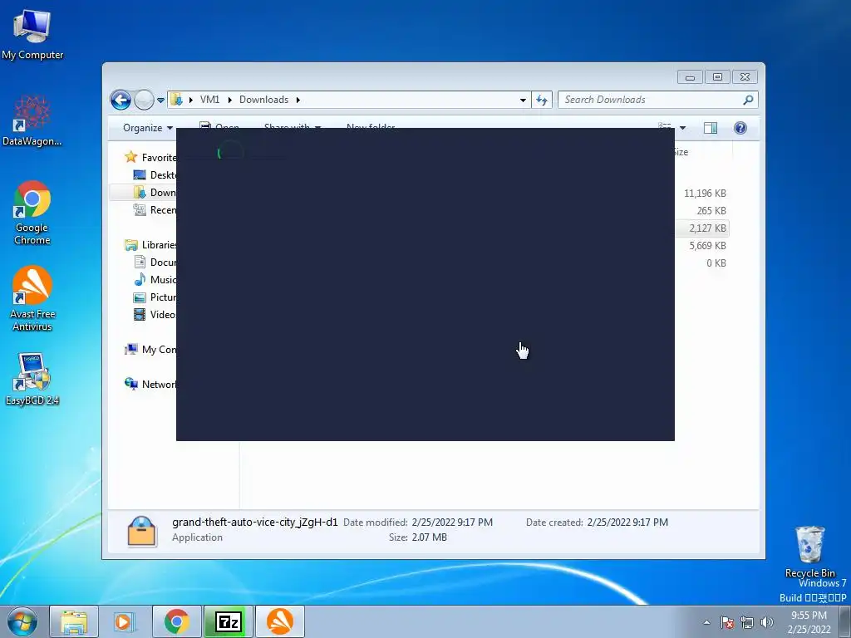Select My Computer in navigation pane
The image size is (851, 638).
(x=150, y=350)
